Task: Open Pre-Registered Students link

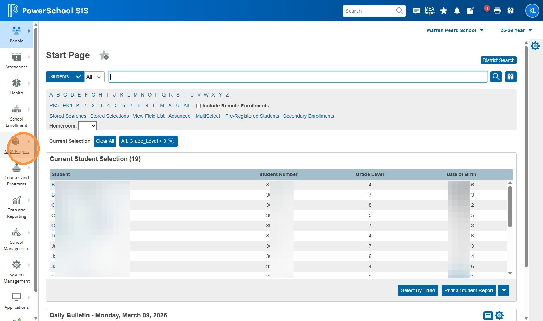Action: tap(252, 116)
